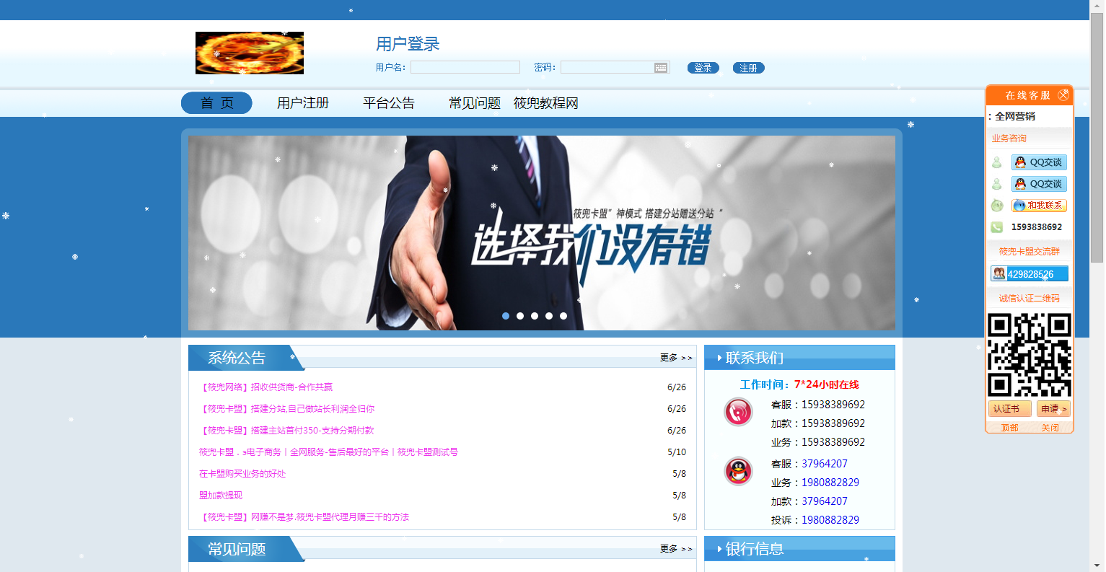This screenshot has height=572, width=1106.
Task: Join QQ group 429828526
Action: tap(1030, 274)
